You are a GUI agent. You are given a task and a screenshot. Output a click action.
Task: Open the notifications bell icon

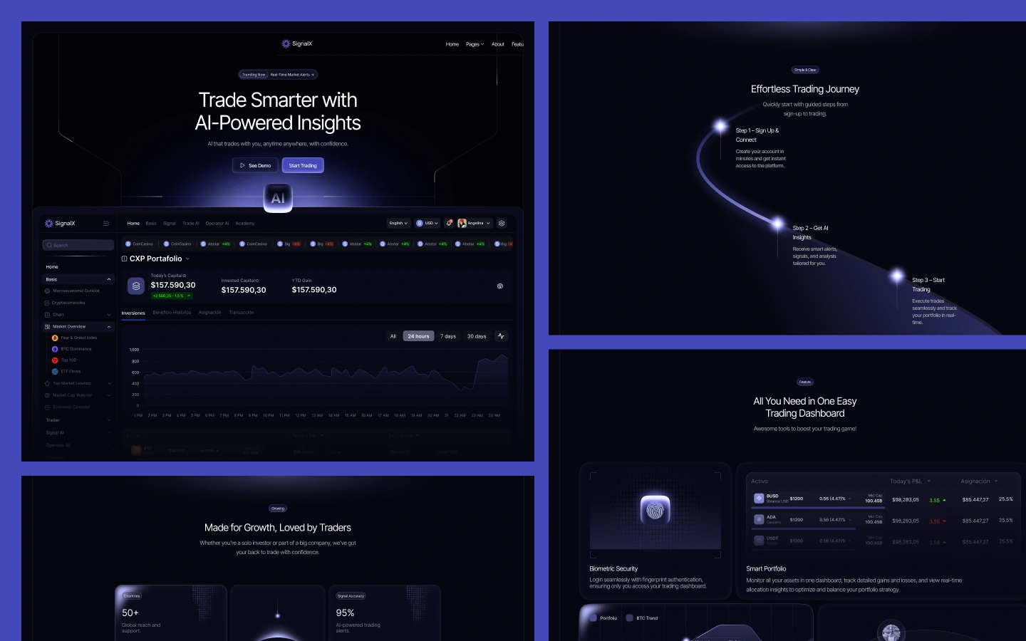pyautogui.click(x=449, y=223)
